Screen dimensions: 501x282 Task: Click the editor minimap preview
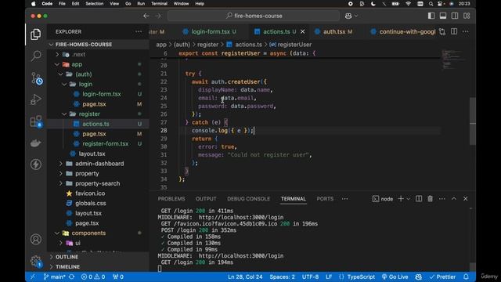click(454, 60)
